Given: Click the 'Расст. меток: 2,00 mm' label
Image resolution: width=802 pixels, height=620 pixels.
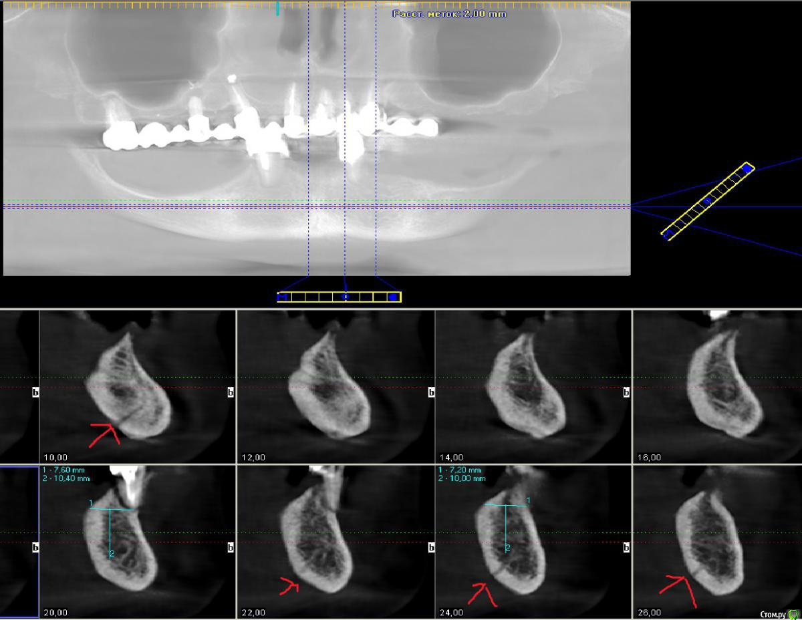Looking at the screenshot, I should [448, 14].
